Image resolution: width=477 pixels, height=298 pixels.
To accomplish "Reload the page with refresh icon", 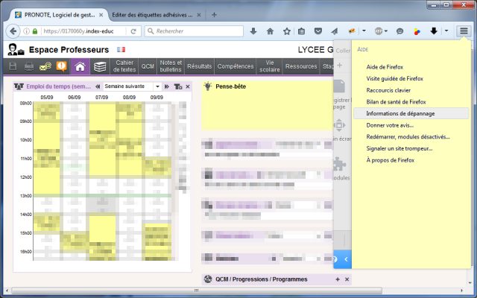I will (133, 31).
